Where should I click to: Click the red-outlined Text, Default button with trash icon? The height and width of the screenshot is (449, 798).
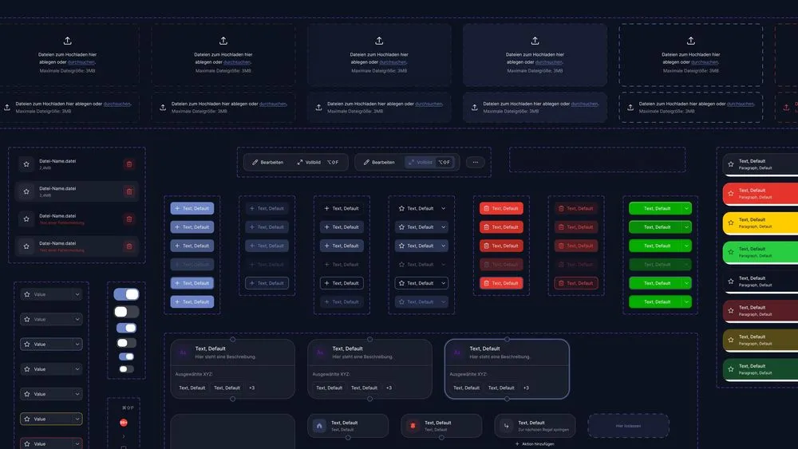click(x=576, y=283)
